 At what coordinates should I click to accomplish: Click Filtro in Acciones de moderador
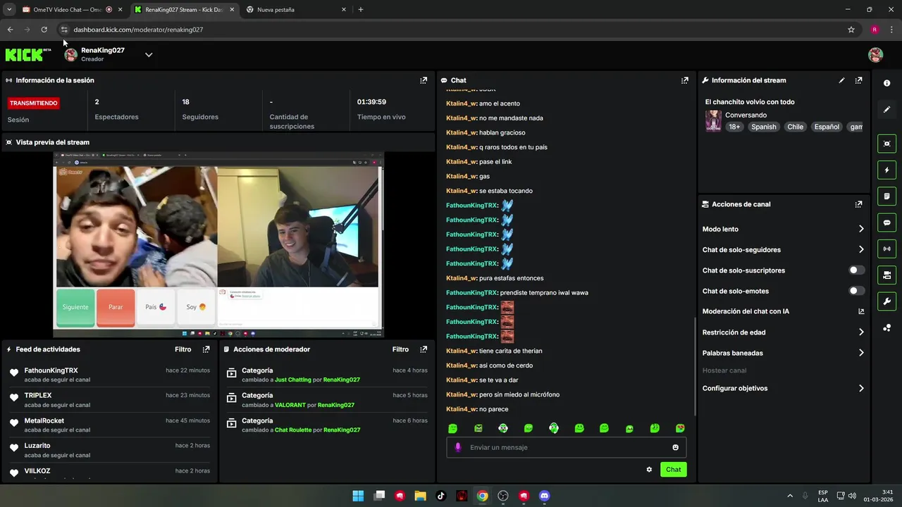pyautogui.click(x=400, y=349)
